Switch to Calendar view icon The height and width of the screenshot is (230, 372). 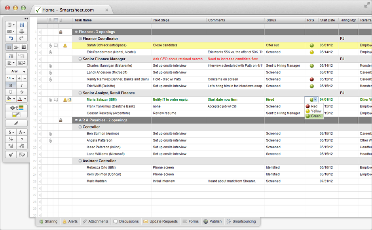pyautogui.click(x=23, y=47)
